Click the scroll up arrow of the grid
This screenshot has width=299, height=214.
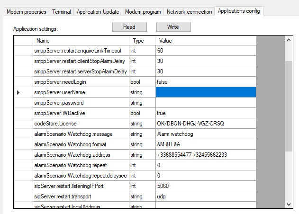coord(289,41)
